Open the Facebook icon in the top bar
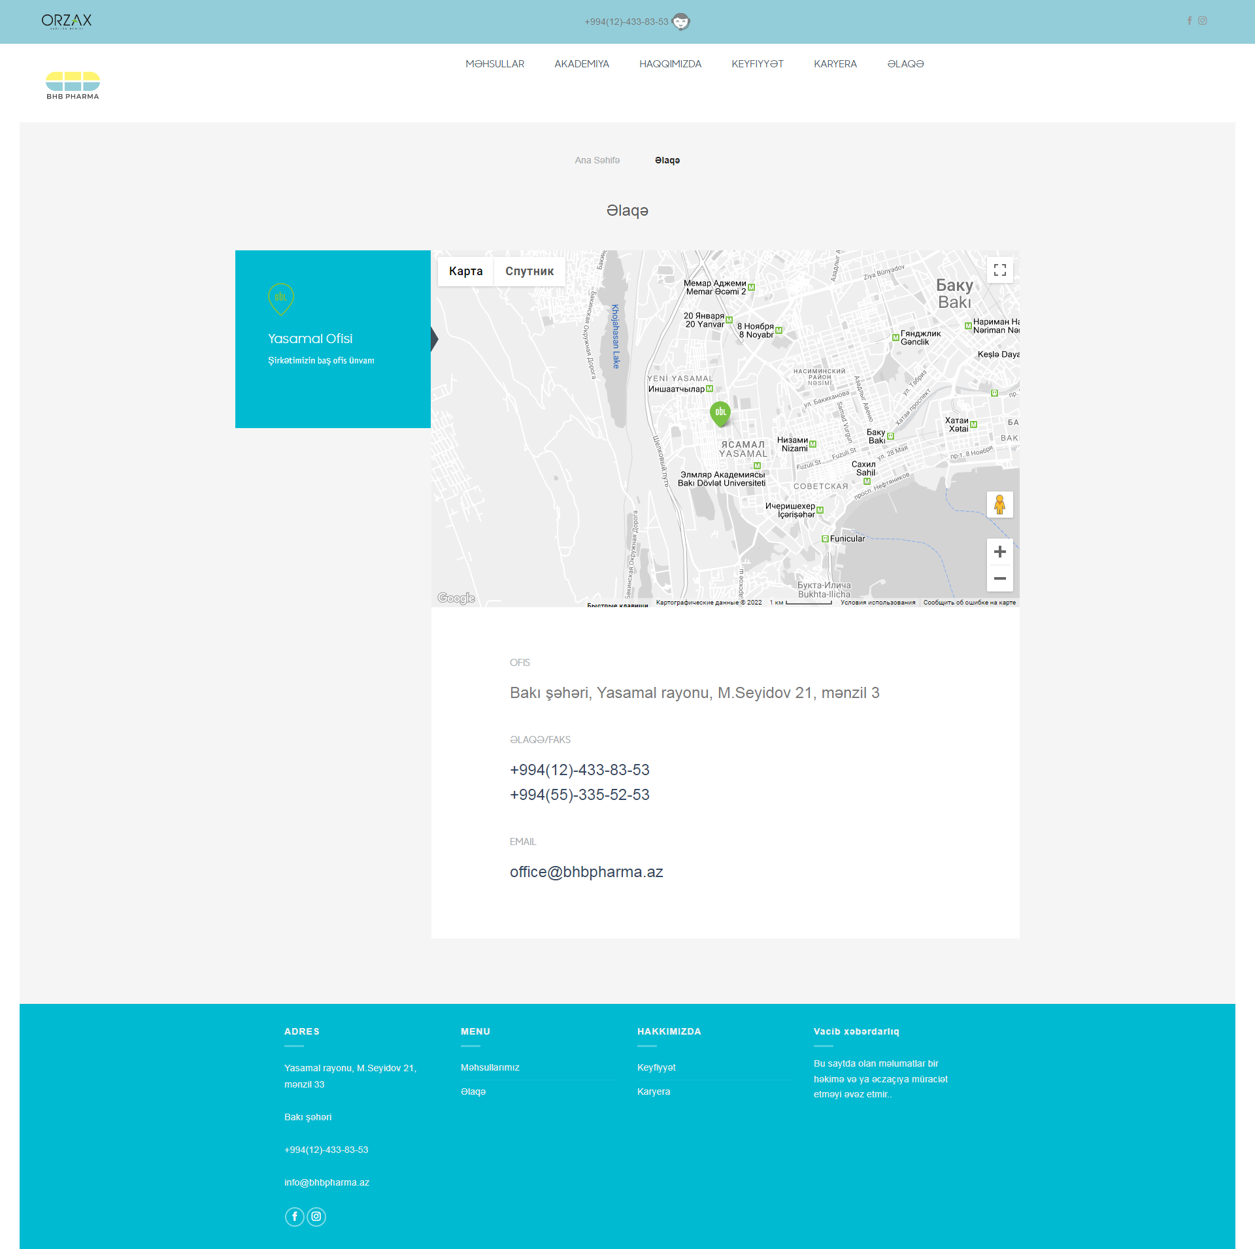Viewport: 1255px width, 1249px height. (1190, 20)
